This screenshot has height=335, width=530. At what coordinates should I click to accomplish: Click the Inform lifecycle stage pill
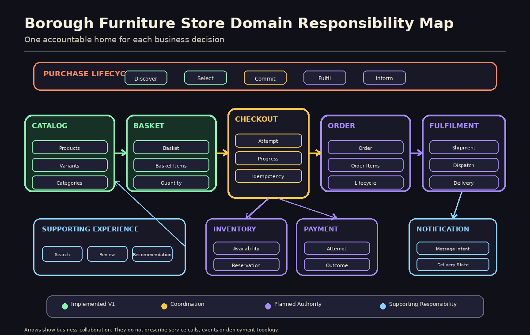[384, 78]
